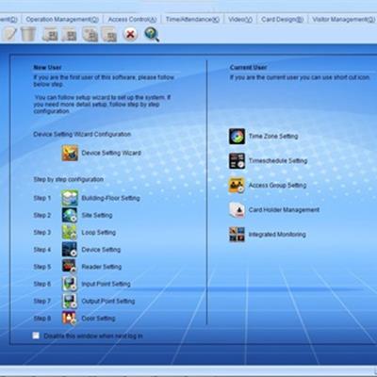Toggle Disable this window when next log in
The image size is (377, 377).
pos(36,336)
